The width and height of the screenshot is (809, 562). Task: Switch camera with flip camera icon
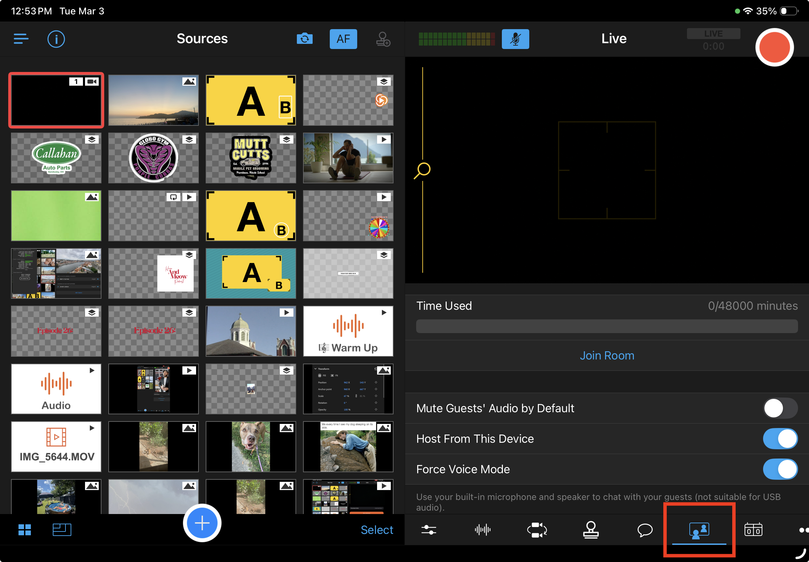click(x=305, y=39)
